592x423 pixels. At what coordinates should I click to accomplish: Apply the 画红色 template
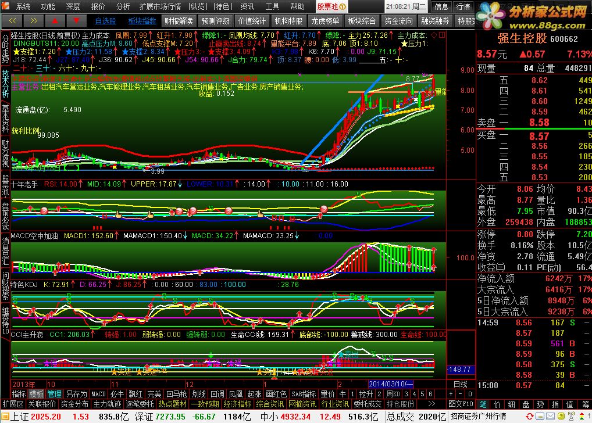(276, 394)
